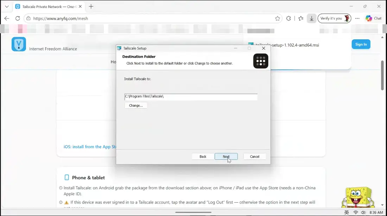Open the Wi-Fi network tray icon

[355, 212]
